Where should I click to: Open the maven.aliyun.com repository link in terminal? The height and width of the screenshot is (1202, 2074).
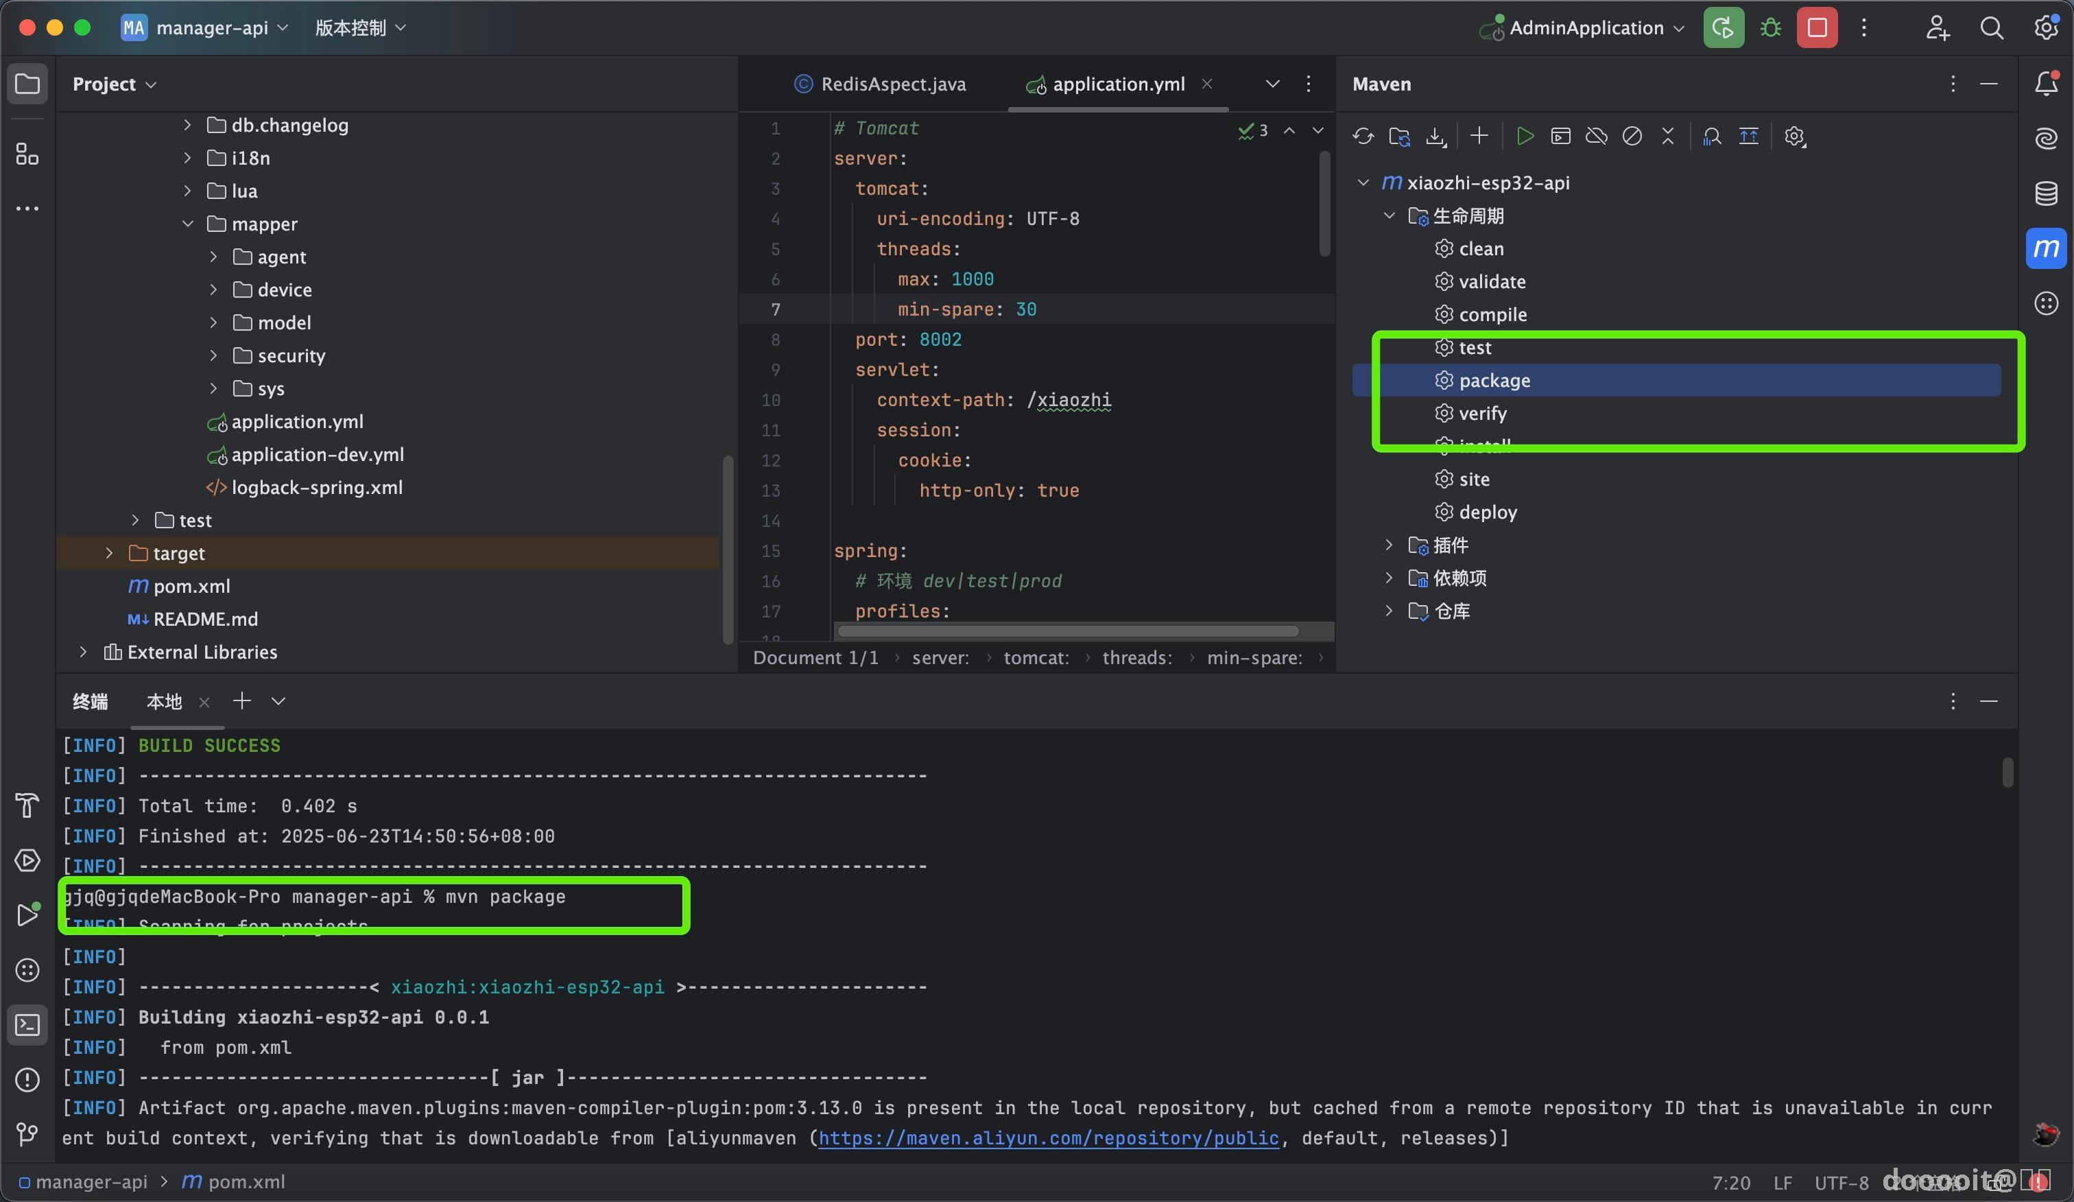coord(1048,1138)
